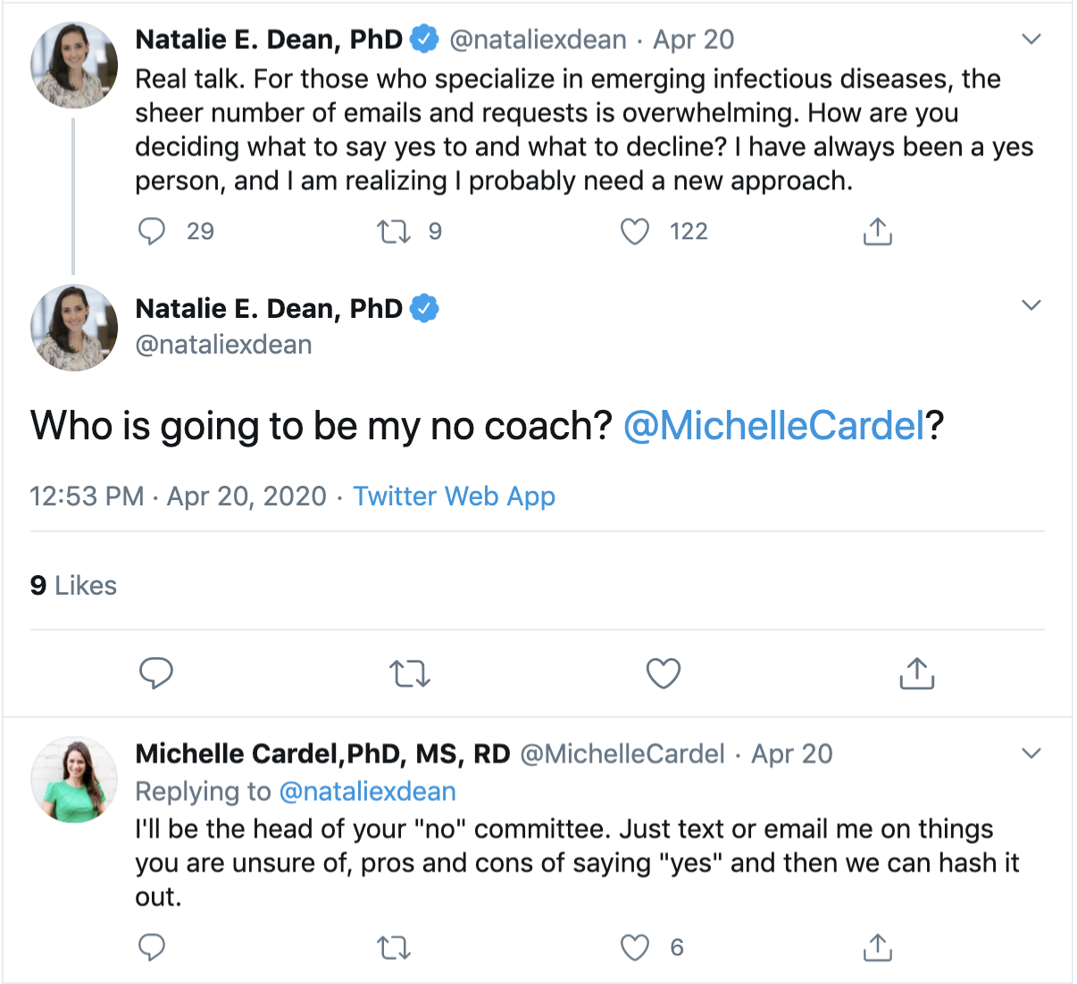Reply to the first tweet with 29 replies
Screen dimensions: 1077x984
tap(152, 231)
